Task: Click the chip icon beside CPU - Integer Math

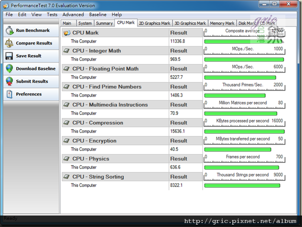Action: (x=66, y=51)
